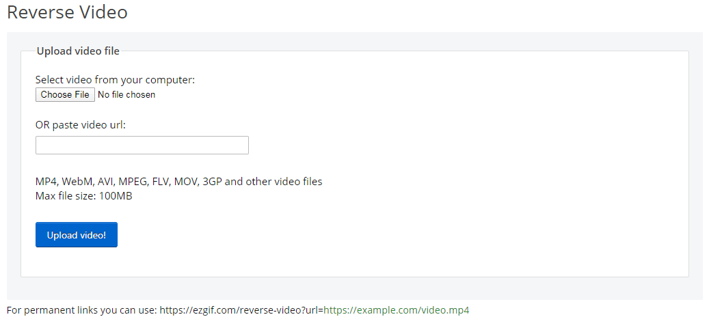This screenshot has height=332, width=709.
Task: Click the word AVI in formats list
Action: (x=106, y=182)
